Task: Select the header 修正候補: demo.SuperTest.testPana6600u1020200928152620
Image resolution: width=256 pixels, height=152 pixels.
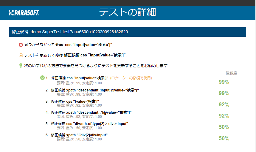Action: (x=128, y=32)
